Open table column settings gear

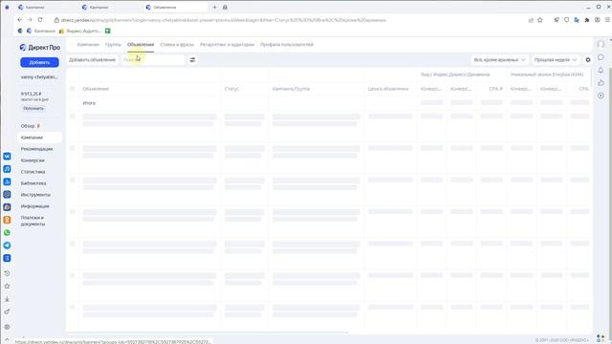click(x=588, y=60)
